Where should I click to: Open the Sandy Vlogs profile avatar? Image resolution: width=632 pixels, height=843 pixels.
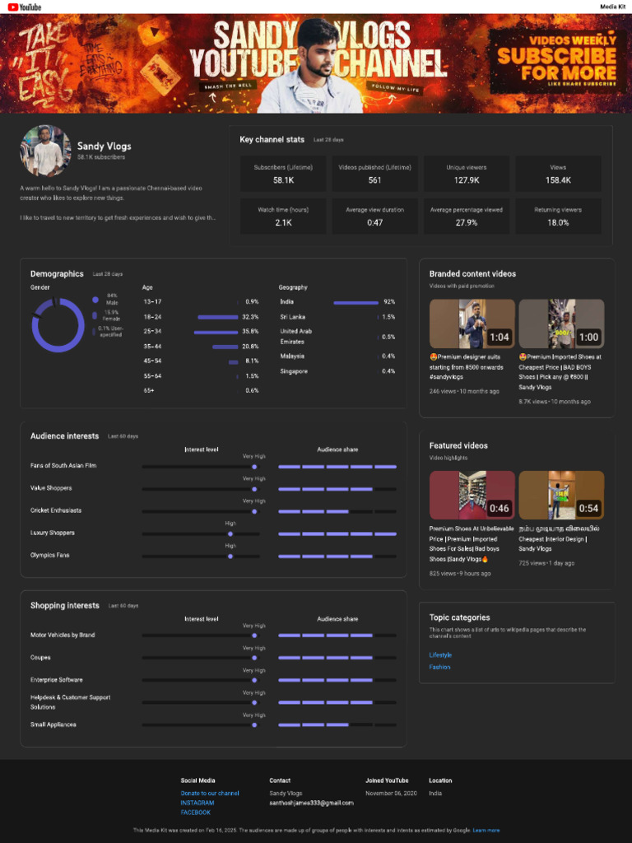click(x=46, y=151)
